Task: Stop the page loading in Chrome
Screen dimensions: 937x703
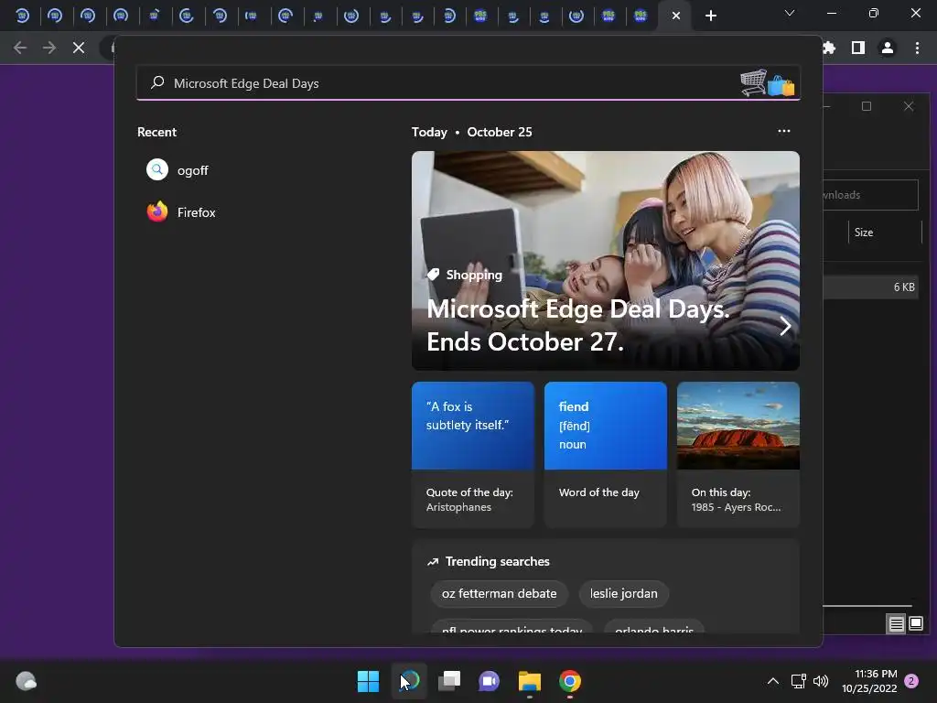Action: [79, 48]
